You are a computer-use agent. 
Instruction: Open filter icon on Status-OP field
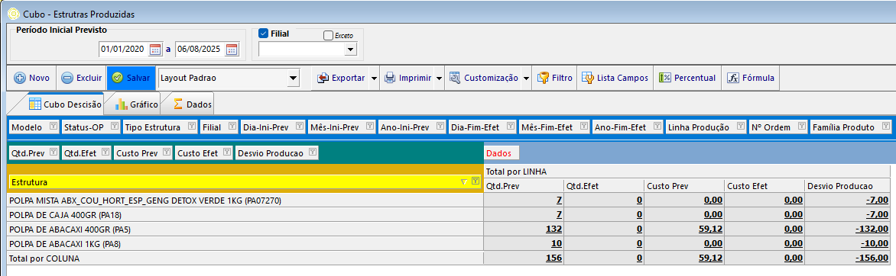click(114, 127)
